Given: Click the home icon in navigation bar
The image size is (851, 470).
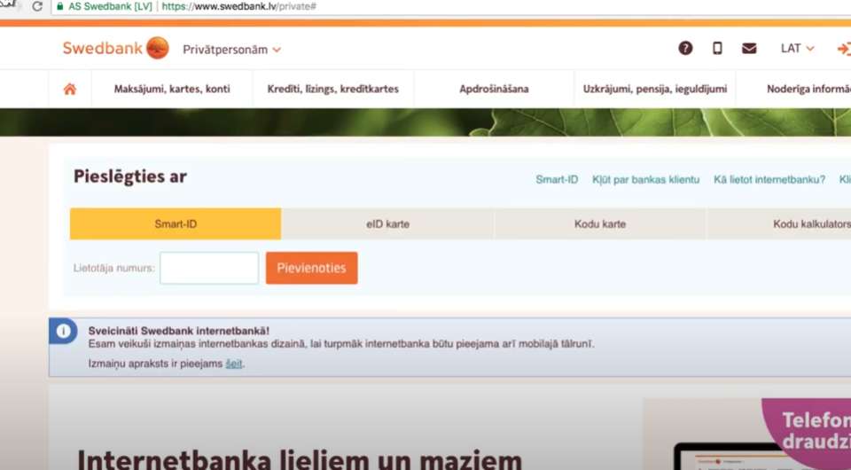Looking at the screenshot, I should pos(69,89).
